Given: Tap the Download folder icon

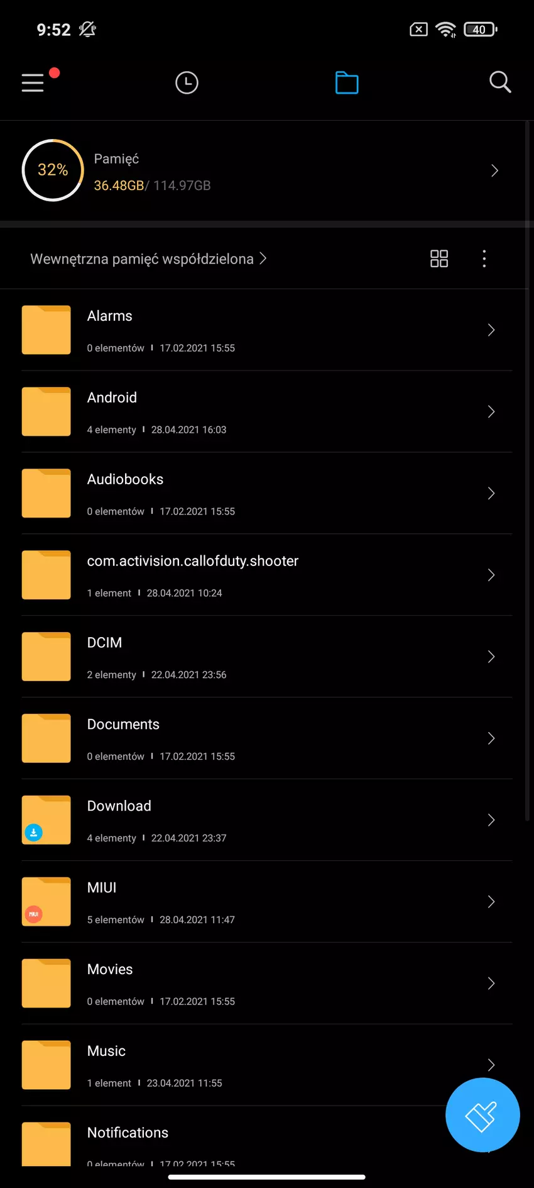Looking at the screenshot, I should pos(46,819).
